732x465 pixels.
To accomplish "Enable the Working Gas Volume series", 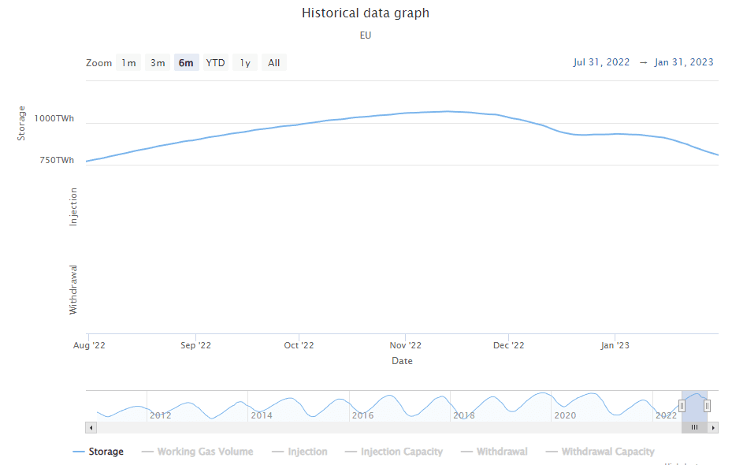I will point(198,452).
